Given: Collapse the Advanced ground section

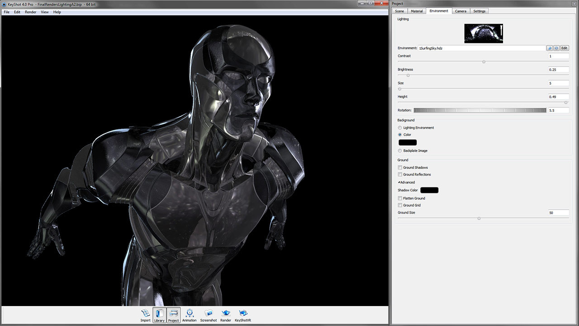Looking at the screenshot, I should point(406,182).
